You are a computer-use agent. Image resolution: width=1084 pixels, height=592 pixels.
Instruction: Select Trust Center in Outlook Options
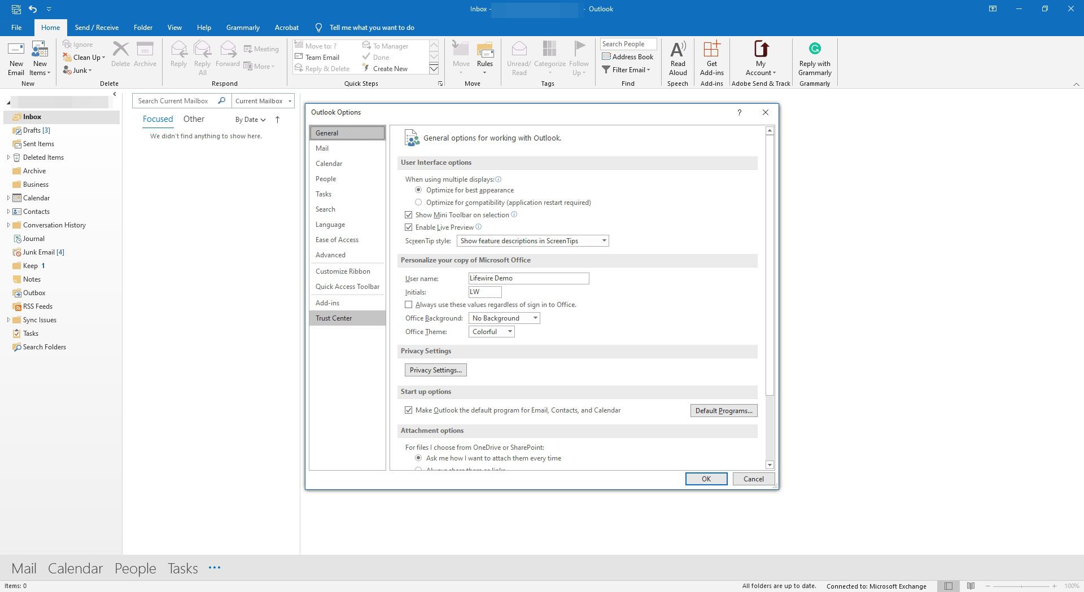(x=347, y=318)
